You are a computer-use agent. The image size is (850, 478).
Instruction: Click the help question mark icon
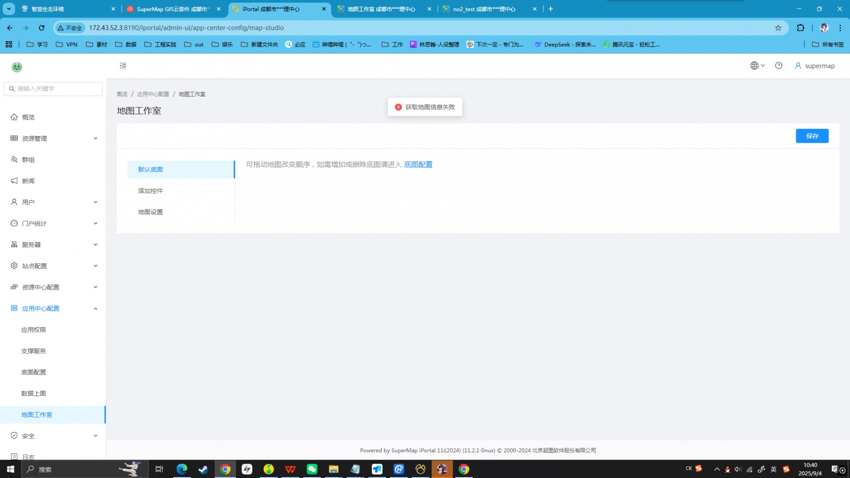pyautogui.click(x=778, y=66)
